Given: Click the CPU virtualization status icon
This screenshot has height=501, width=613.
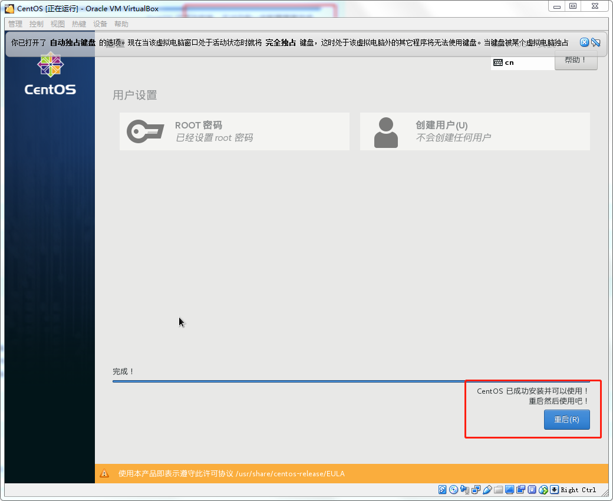Looking at the screenshot, I should point(532,490).
